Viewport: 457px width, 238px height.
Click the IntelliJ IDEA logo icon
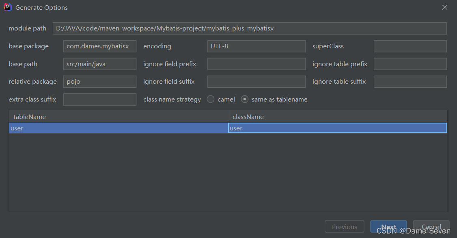tap(8, 7)
